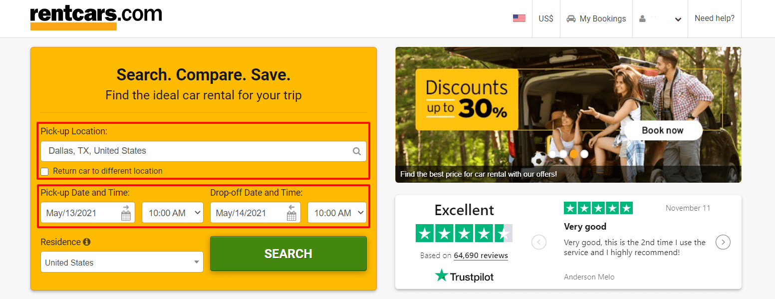The height and width of the screenshot is (299, 775).
Task: Click the Trustpilot star logo
Action: point(442,275)
